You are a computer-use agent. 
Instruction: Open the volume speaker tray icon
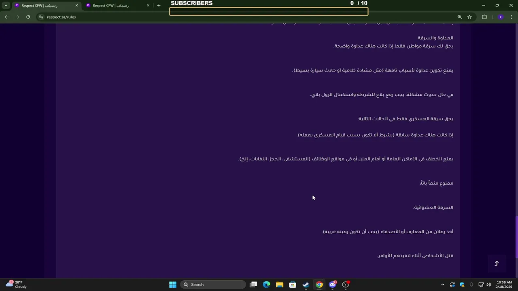point(488,285)
